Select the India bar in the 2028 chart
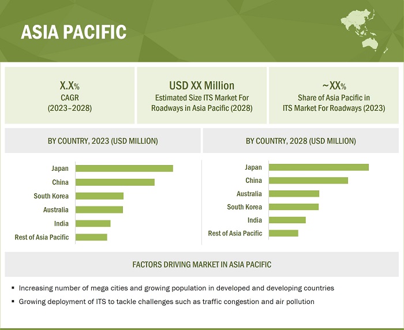404x330 pixels. click(287, 220)
